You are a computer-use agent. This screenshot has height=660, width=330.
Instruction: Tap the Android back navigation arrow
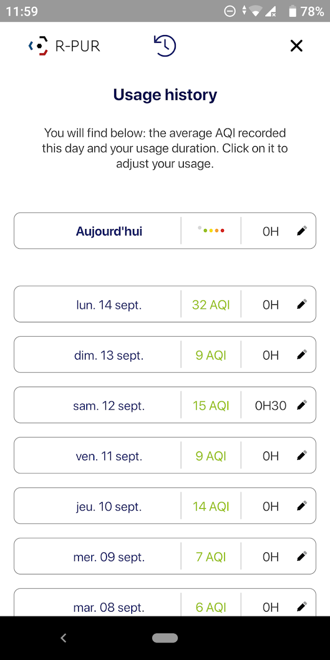click(x=64, y=637)
